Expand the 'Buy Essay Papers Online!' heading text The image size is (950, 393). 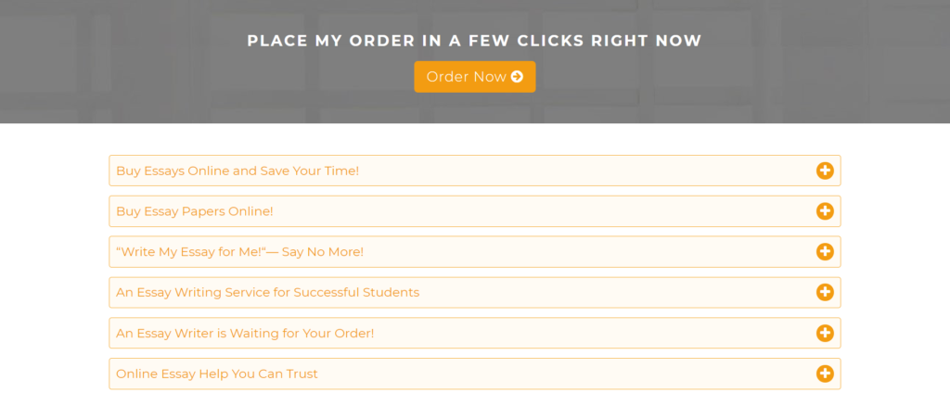click(x=195, y=211)
